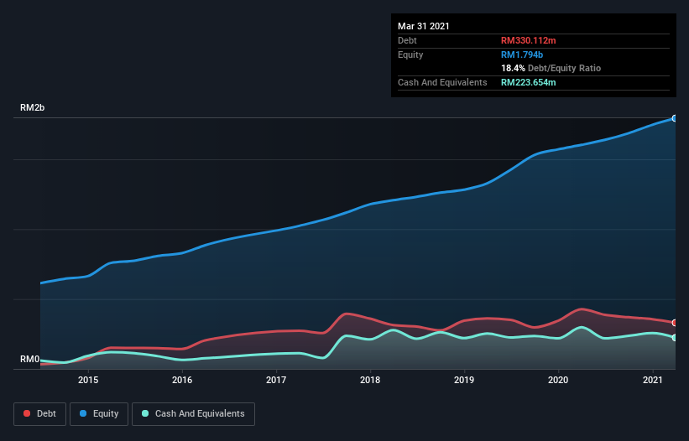This screenshot has height=441, width=689.
Task: Click the teal Cash endpoint marker
Action: tap(675, 337)
